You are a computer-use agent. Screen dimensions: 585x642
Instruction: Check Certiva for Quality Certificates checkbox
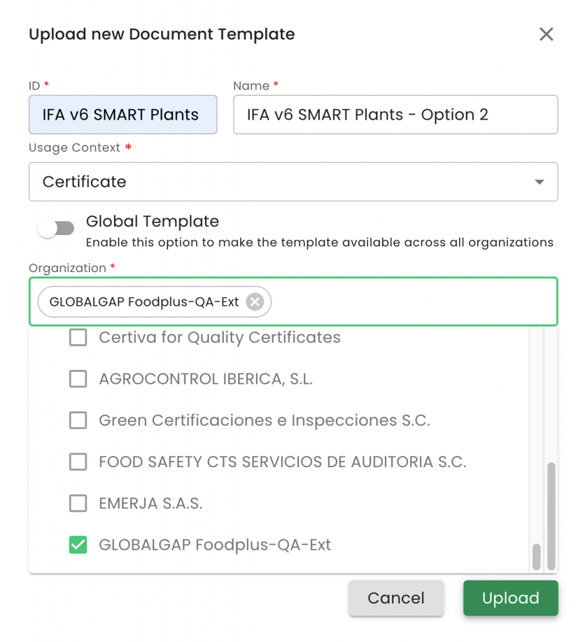tap(78, 338)
